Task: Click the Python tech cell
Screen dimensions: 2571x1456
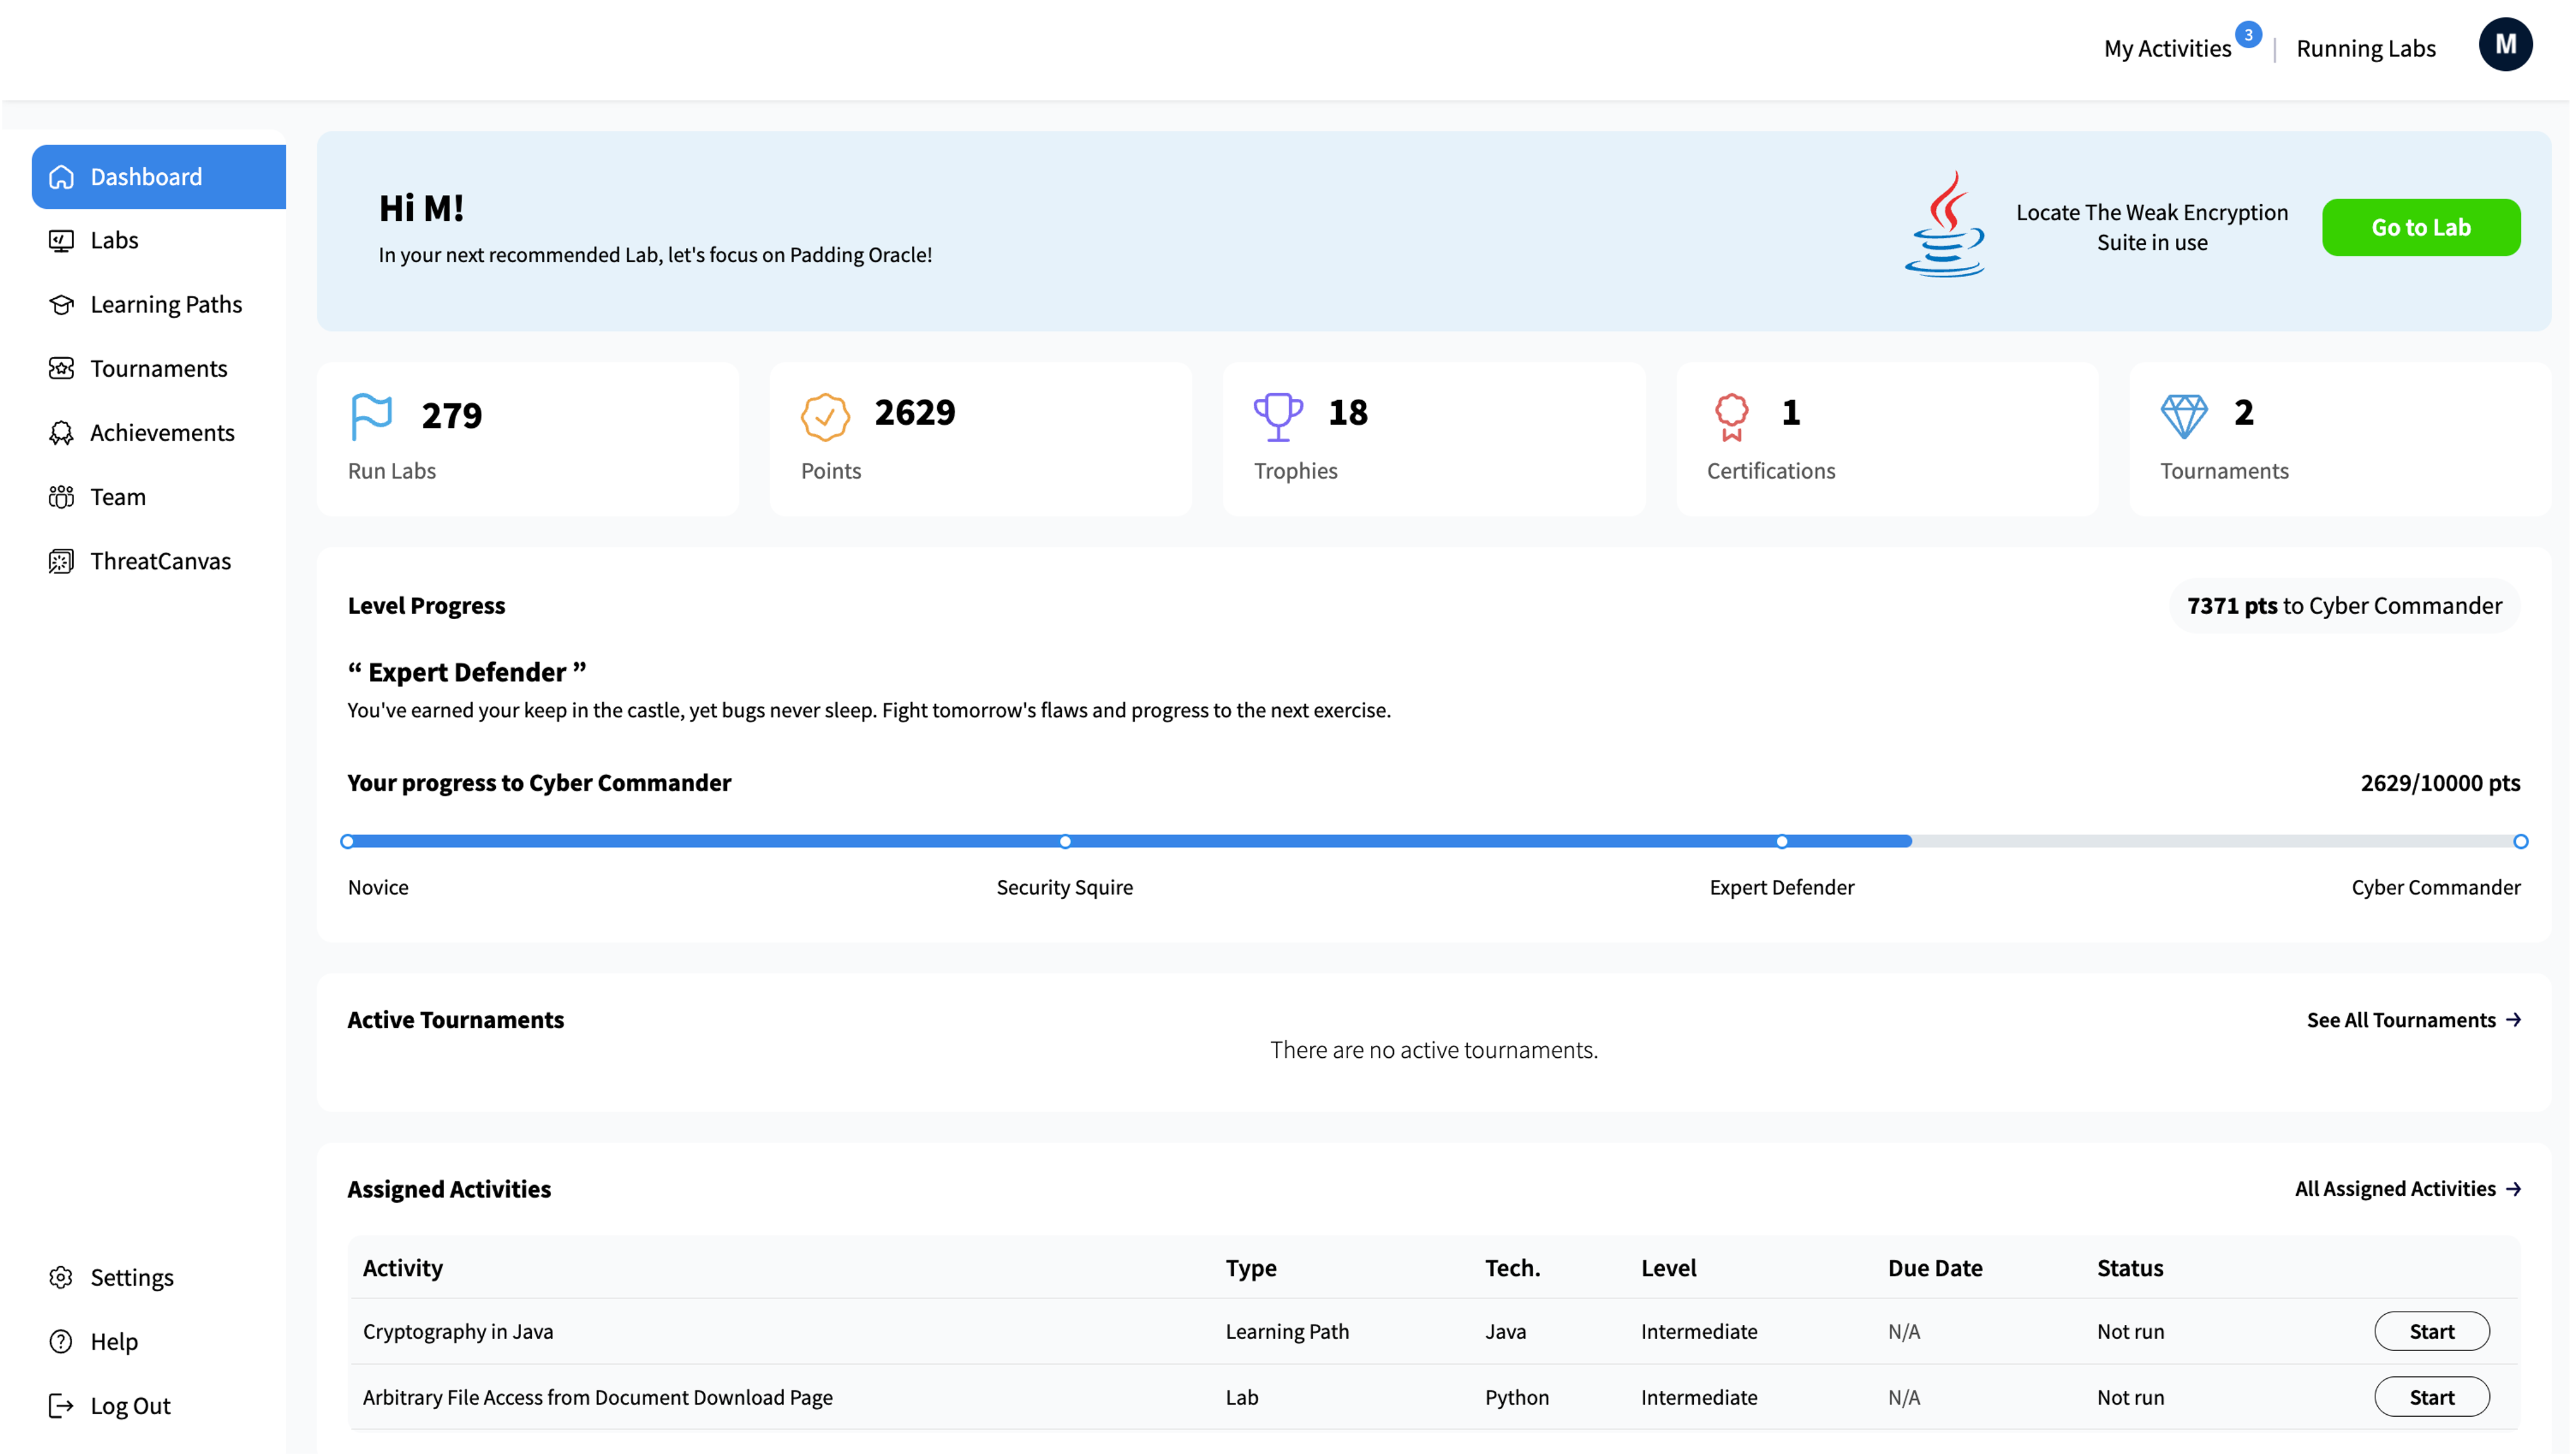Action: pyautogui.click(x=1516, y=1397)
